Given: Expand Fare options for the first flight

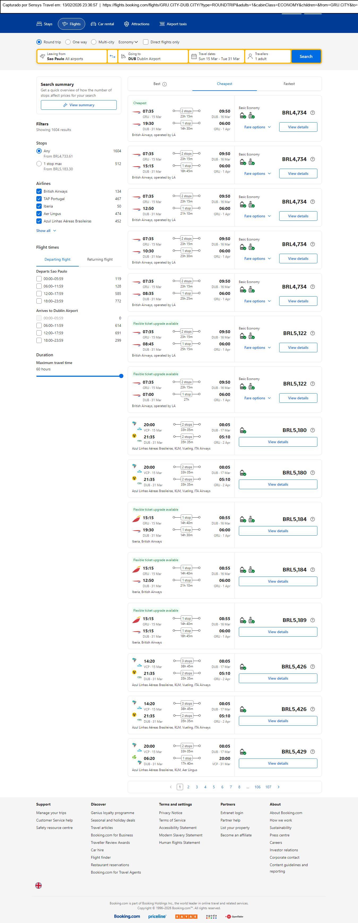Looking at the screenshot, I should [257, 127].
